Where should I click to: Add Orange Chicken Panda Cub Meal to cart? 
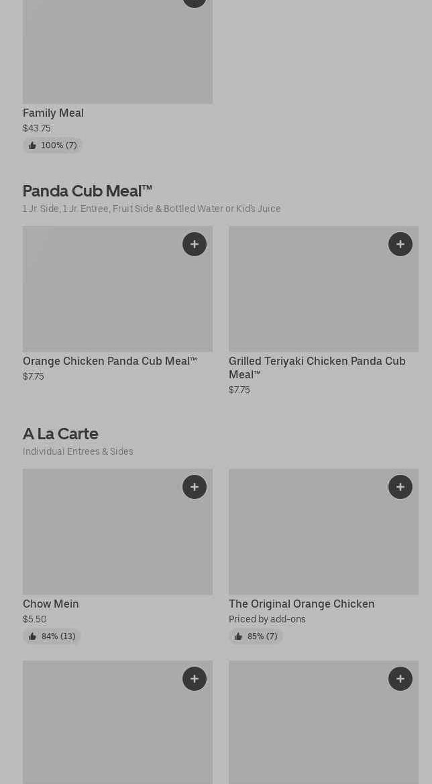pos(195,244)
